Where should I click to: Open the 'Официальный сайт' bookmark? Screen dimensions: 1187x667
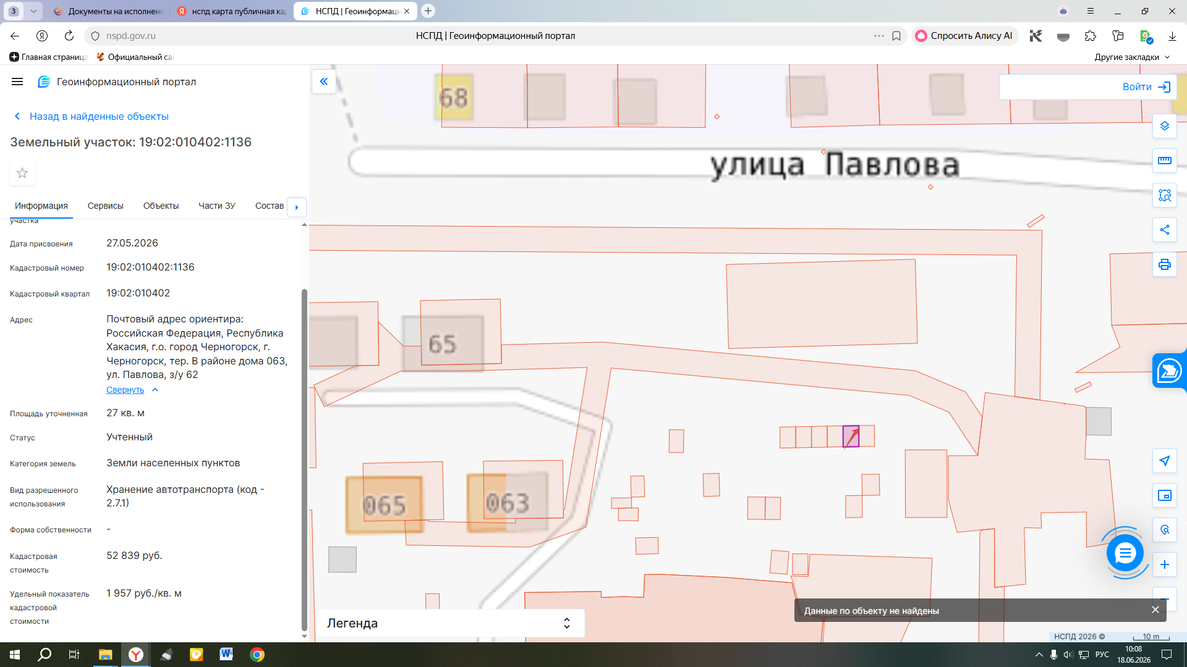pyautogui.click(x=135, y=57)
